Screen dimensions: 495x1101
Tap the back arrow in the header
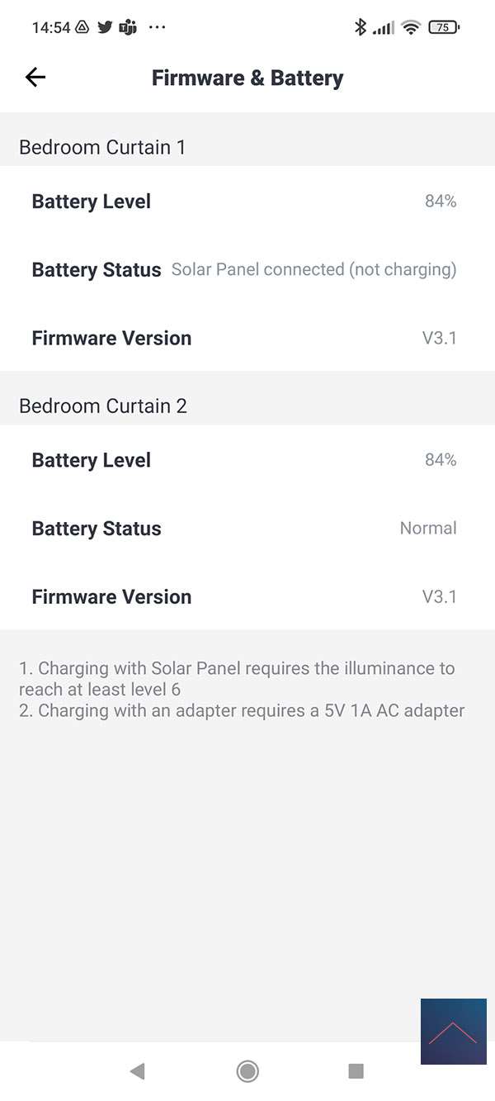click(x=35, y=78)
